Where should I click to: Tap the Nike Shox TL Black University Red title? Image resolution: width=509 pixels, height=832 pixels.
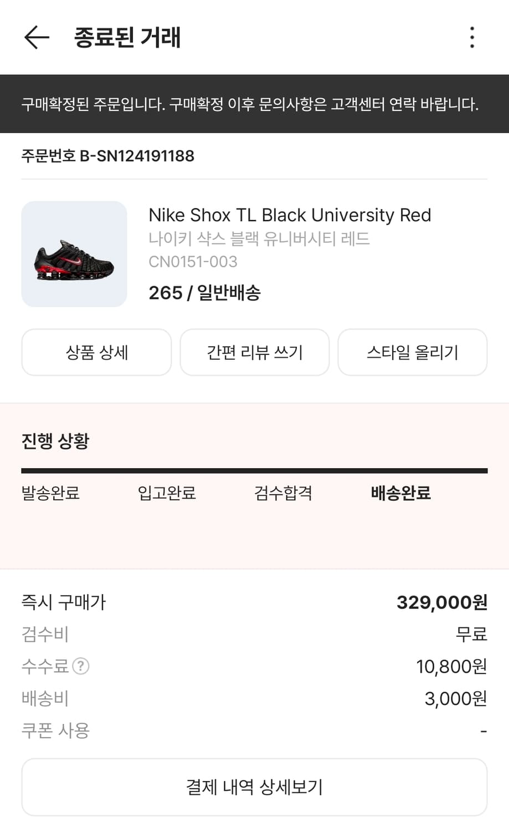[290, 215]
